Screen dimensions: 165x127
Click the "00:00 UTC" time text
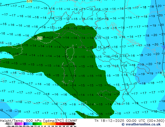coord(136,121)
